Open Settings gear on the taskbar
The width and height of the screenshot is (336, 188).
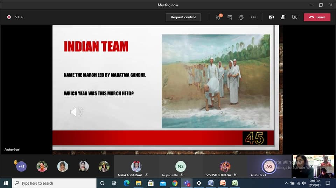[x=199, y=183]
